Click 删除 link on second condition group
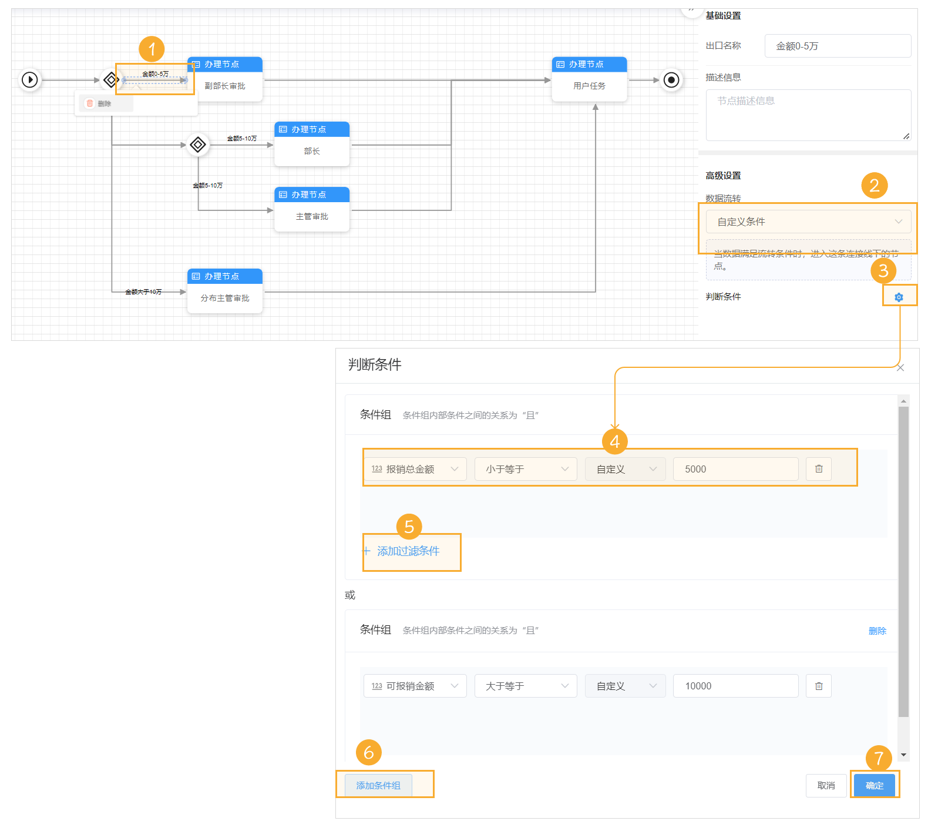 (877, 631)
